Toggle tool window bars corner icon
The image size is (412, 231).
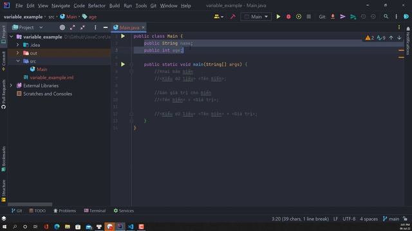point(4,218)
